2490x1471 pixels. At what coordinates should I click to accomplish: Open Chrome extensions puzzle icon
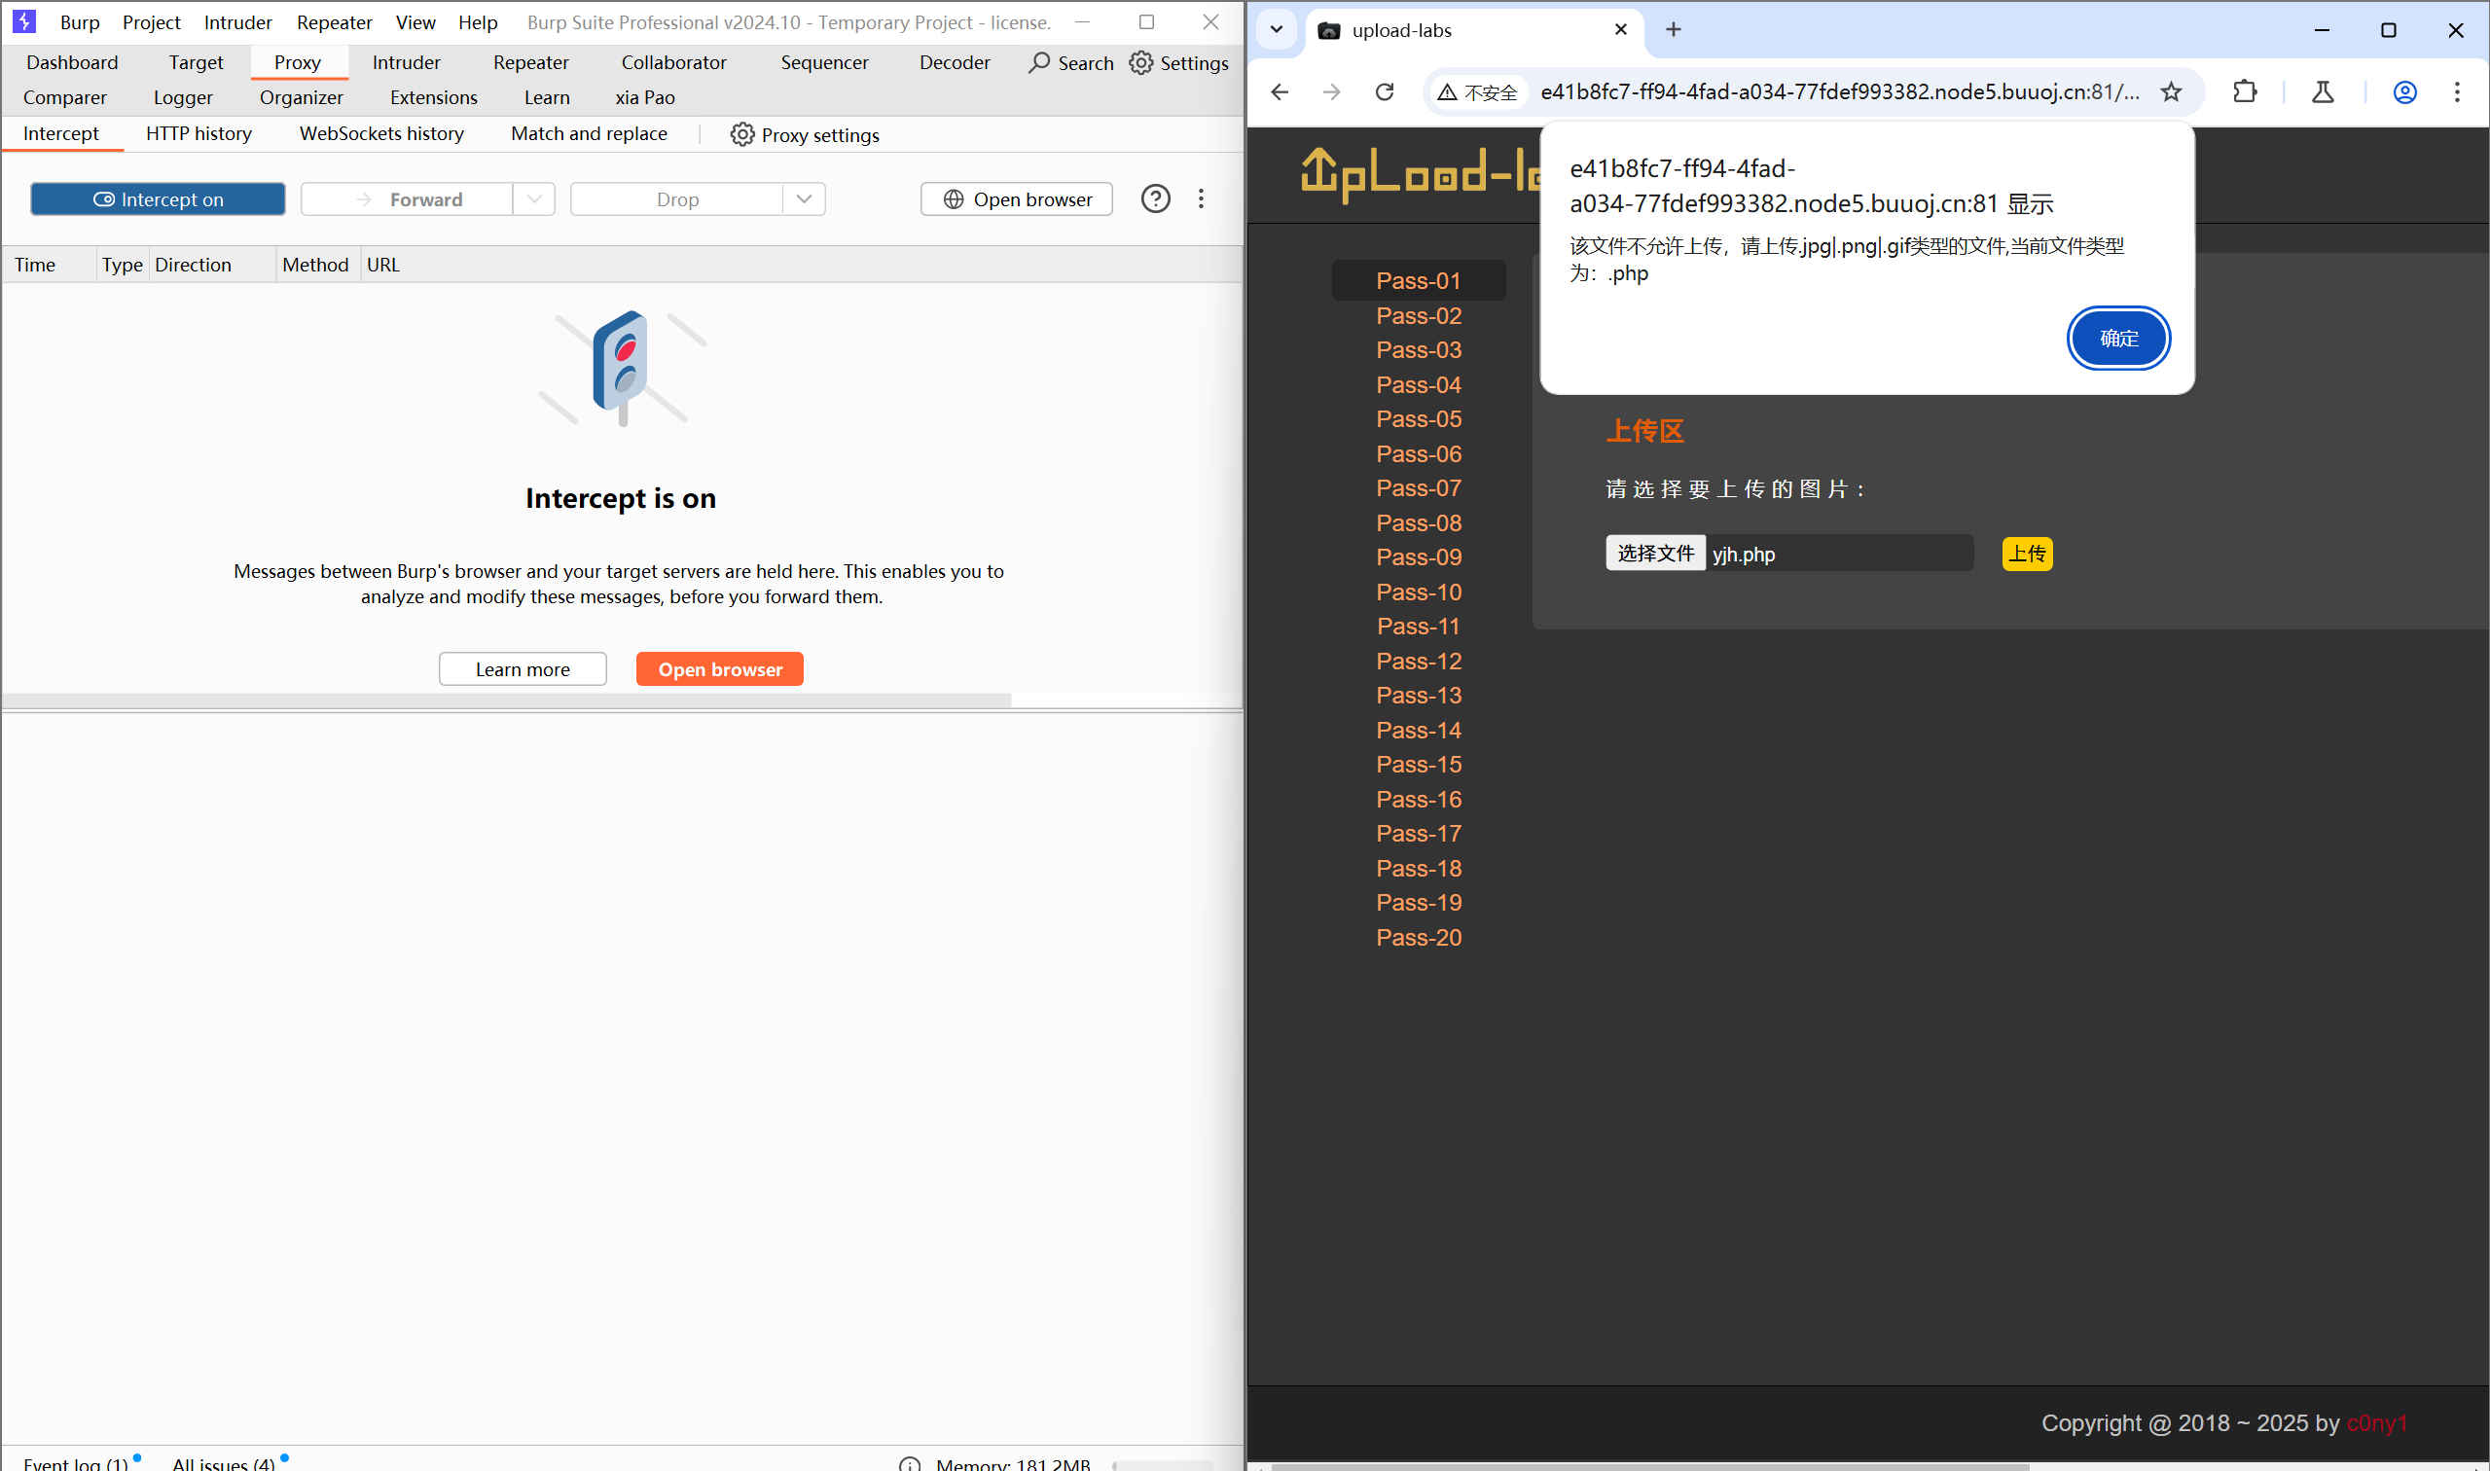(2244, 92)
